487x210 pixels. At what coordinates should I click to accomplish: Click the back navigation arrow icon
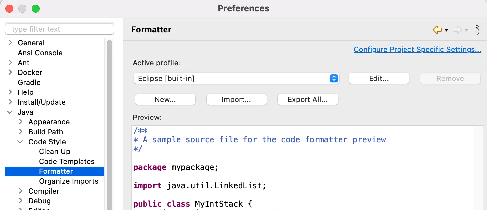437,30
